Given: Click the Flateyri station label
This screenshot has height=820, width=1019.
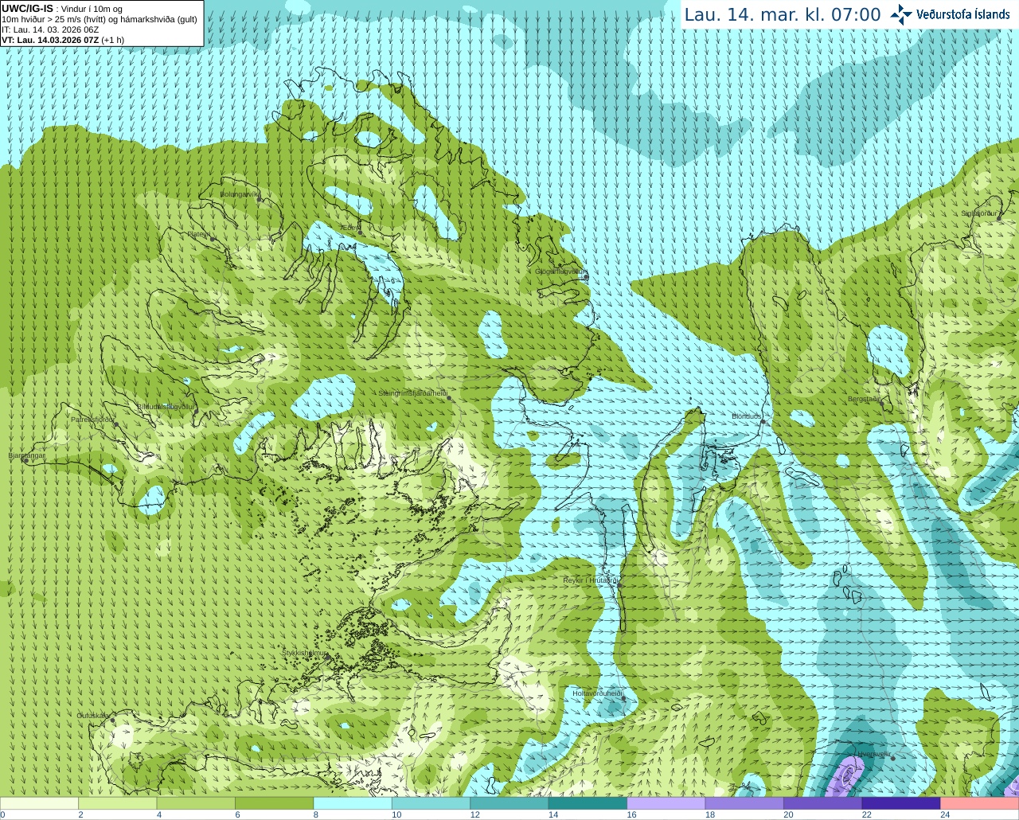Looking at the screenshot, I should [x=199, y=234].
